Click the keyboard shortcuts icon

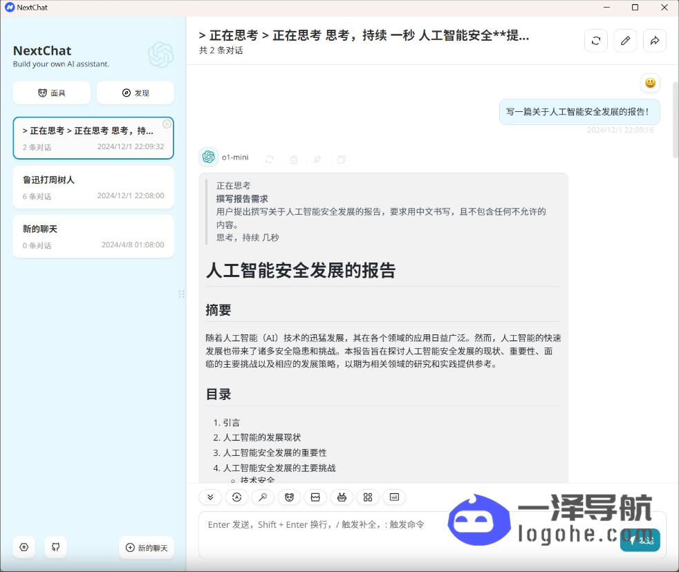pos(394,497)
